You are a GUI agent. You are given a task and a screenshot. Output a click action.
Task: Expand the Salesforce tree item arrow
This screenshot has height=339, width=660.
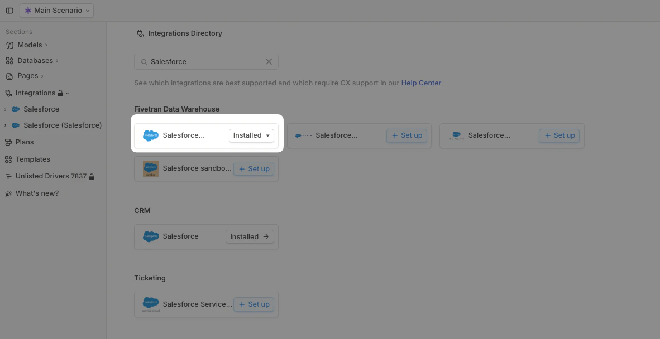6,109
